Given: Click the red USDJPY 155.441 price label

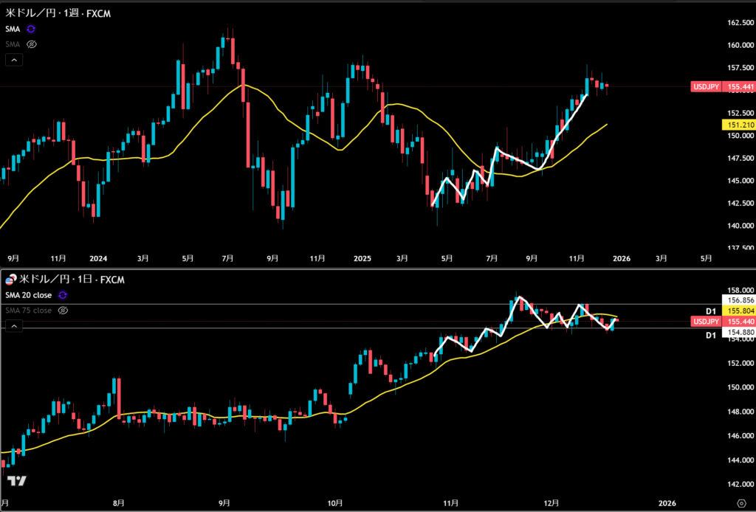Looking at the screenshot, I should [x=721, y=87].
